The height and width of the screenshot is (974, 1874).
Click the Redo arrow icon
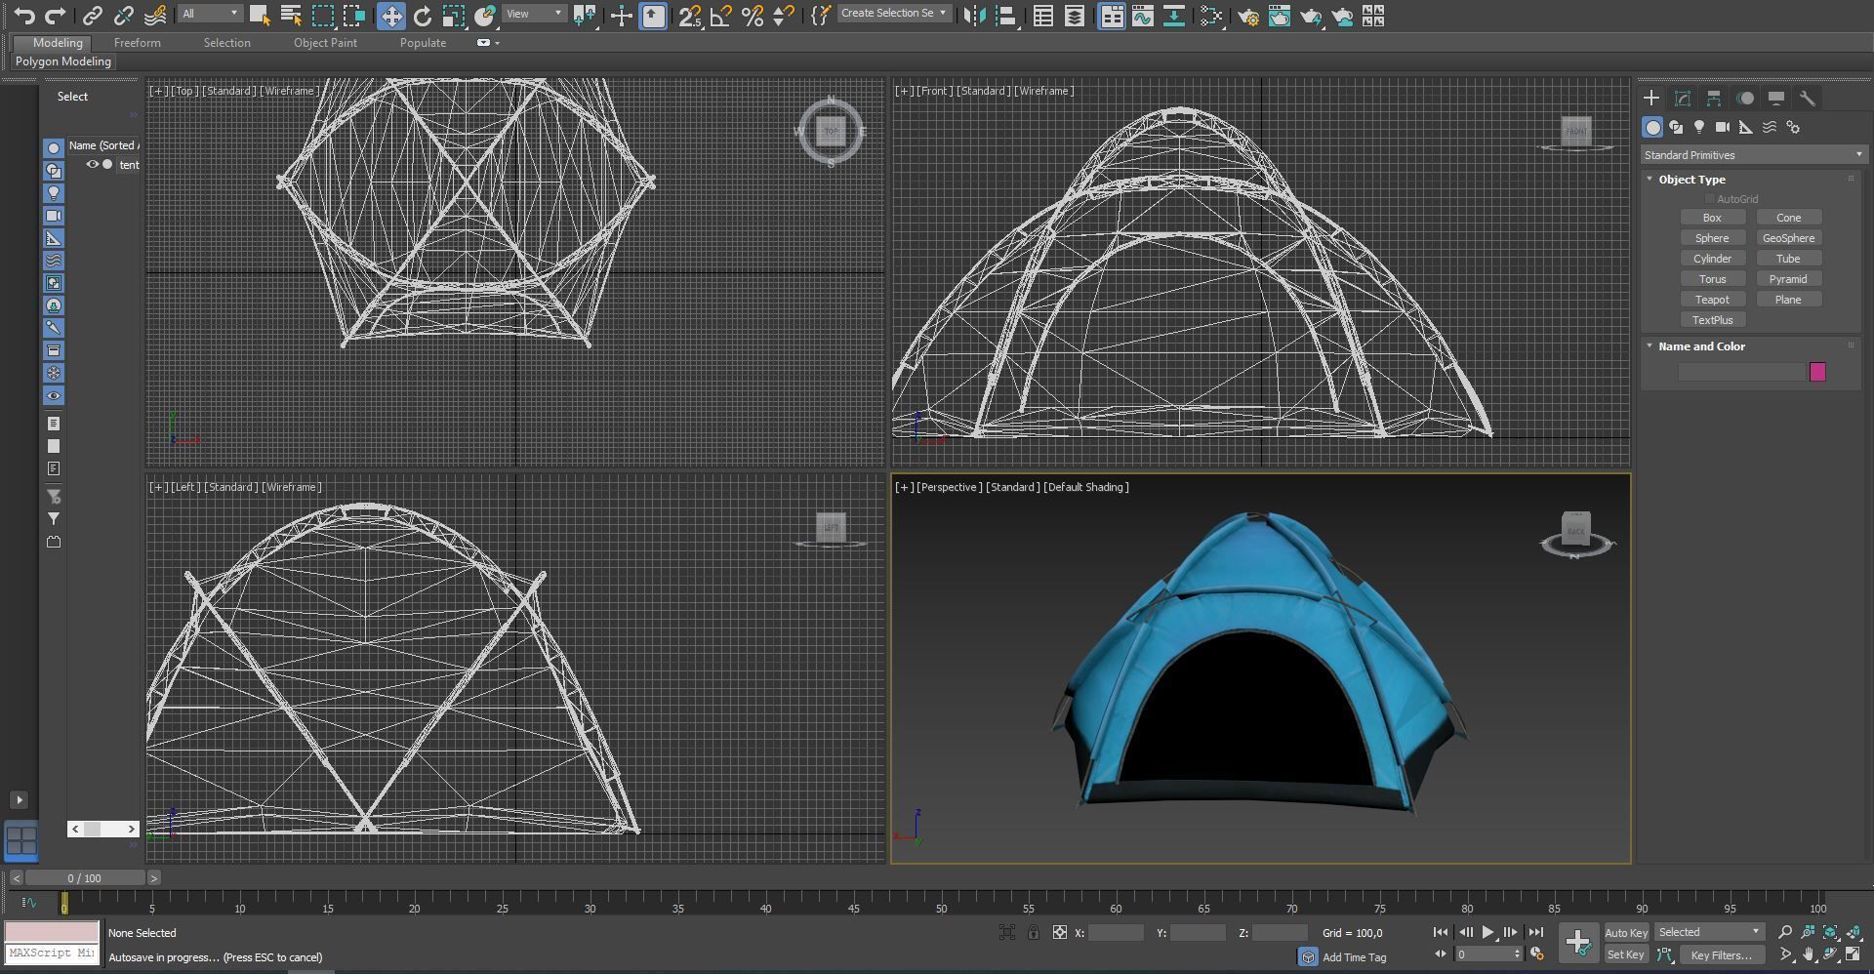point(56,16)
